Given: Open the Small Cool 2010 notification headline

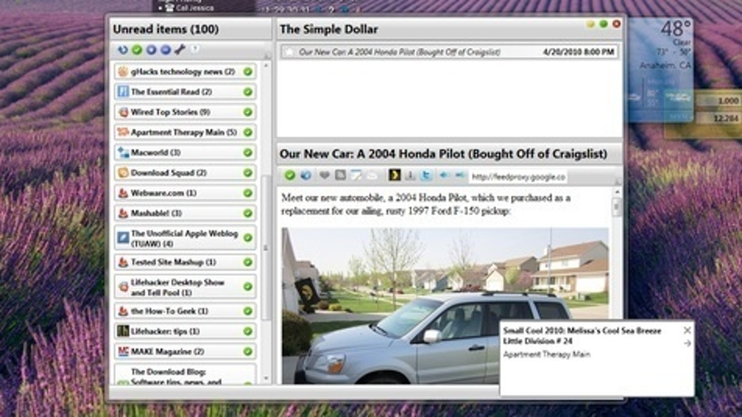Looking at the screenshot, I should 582,336.
